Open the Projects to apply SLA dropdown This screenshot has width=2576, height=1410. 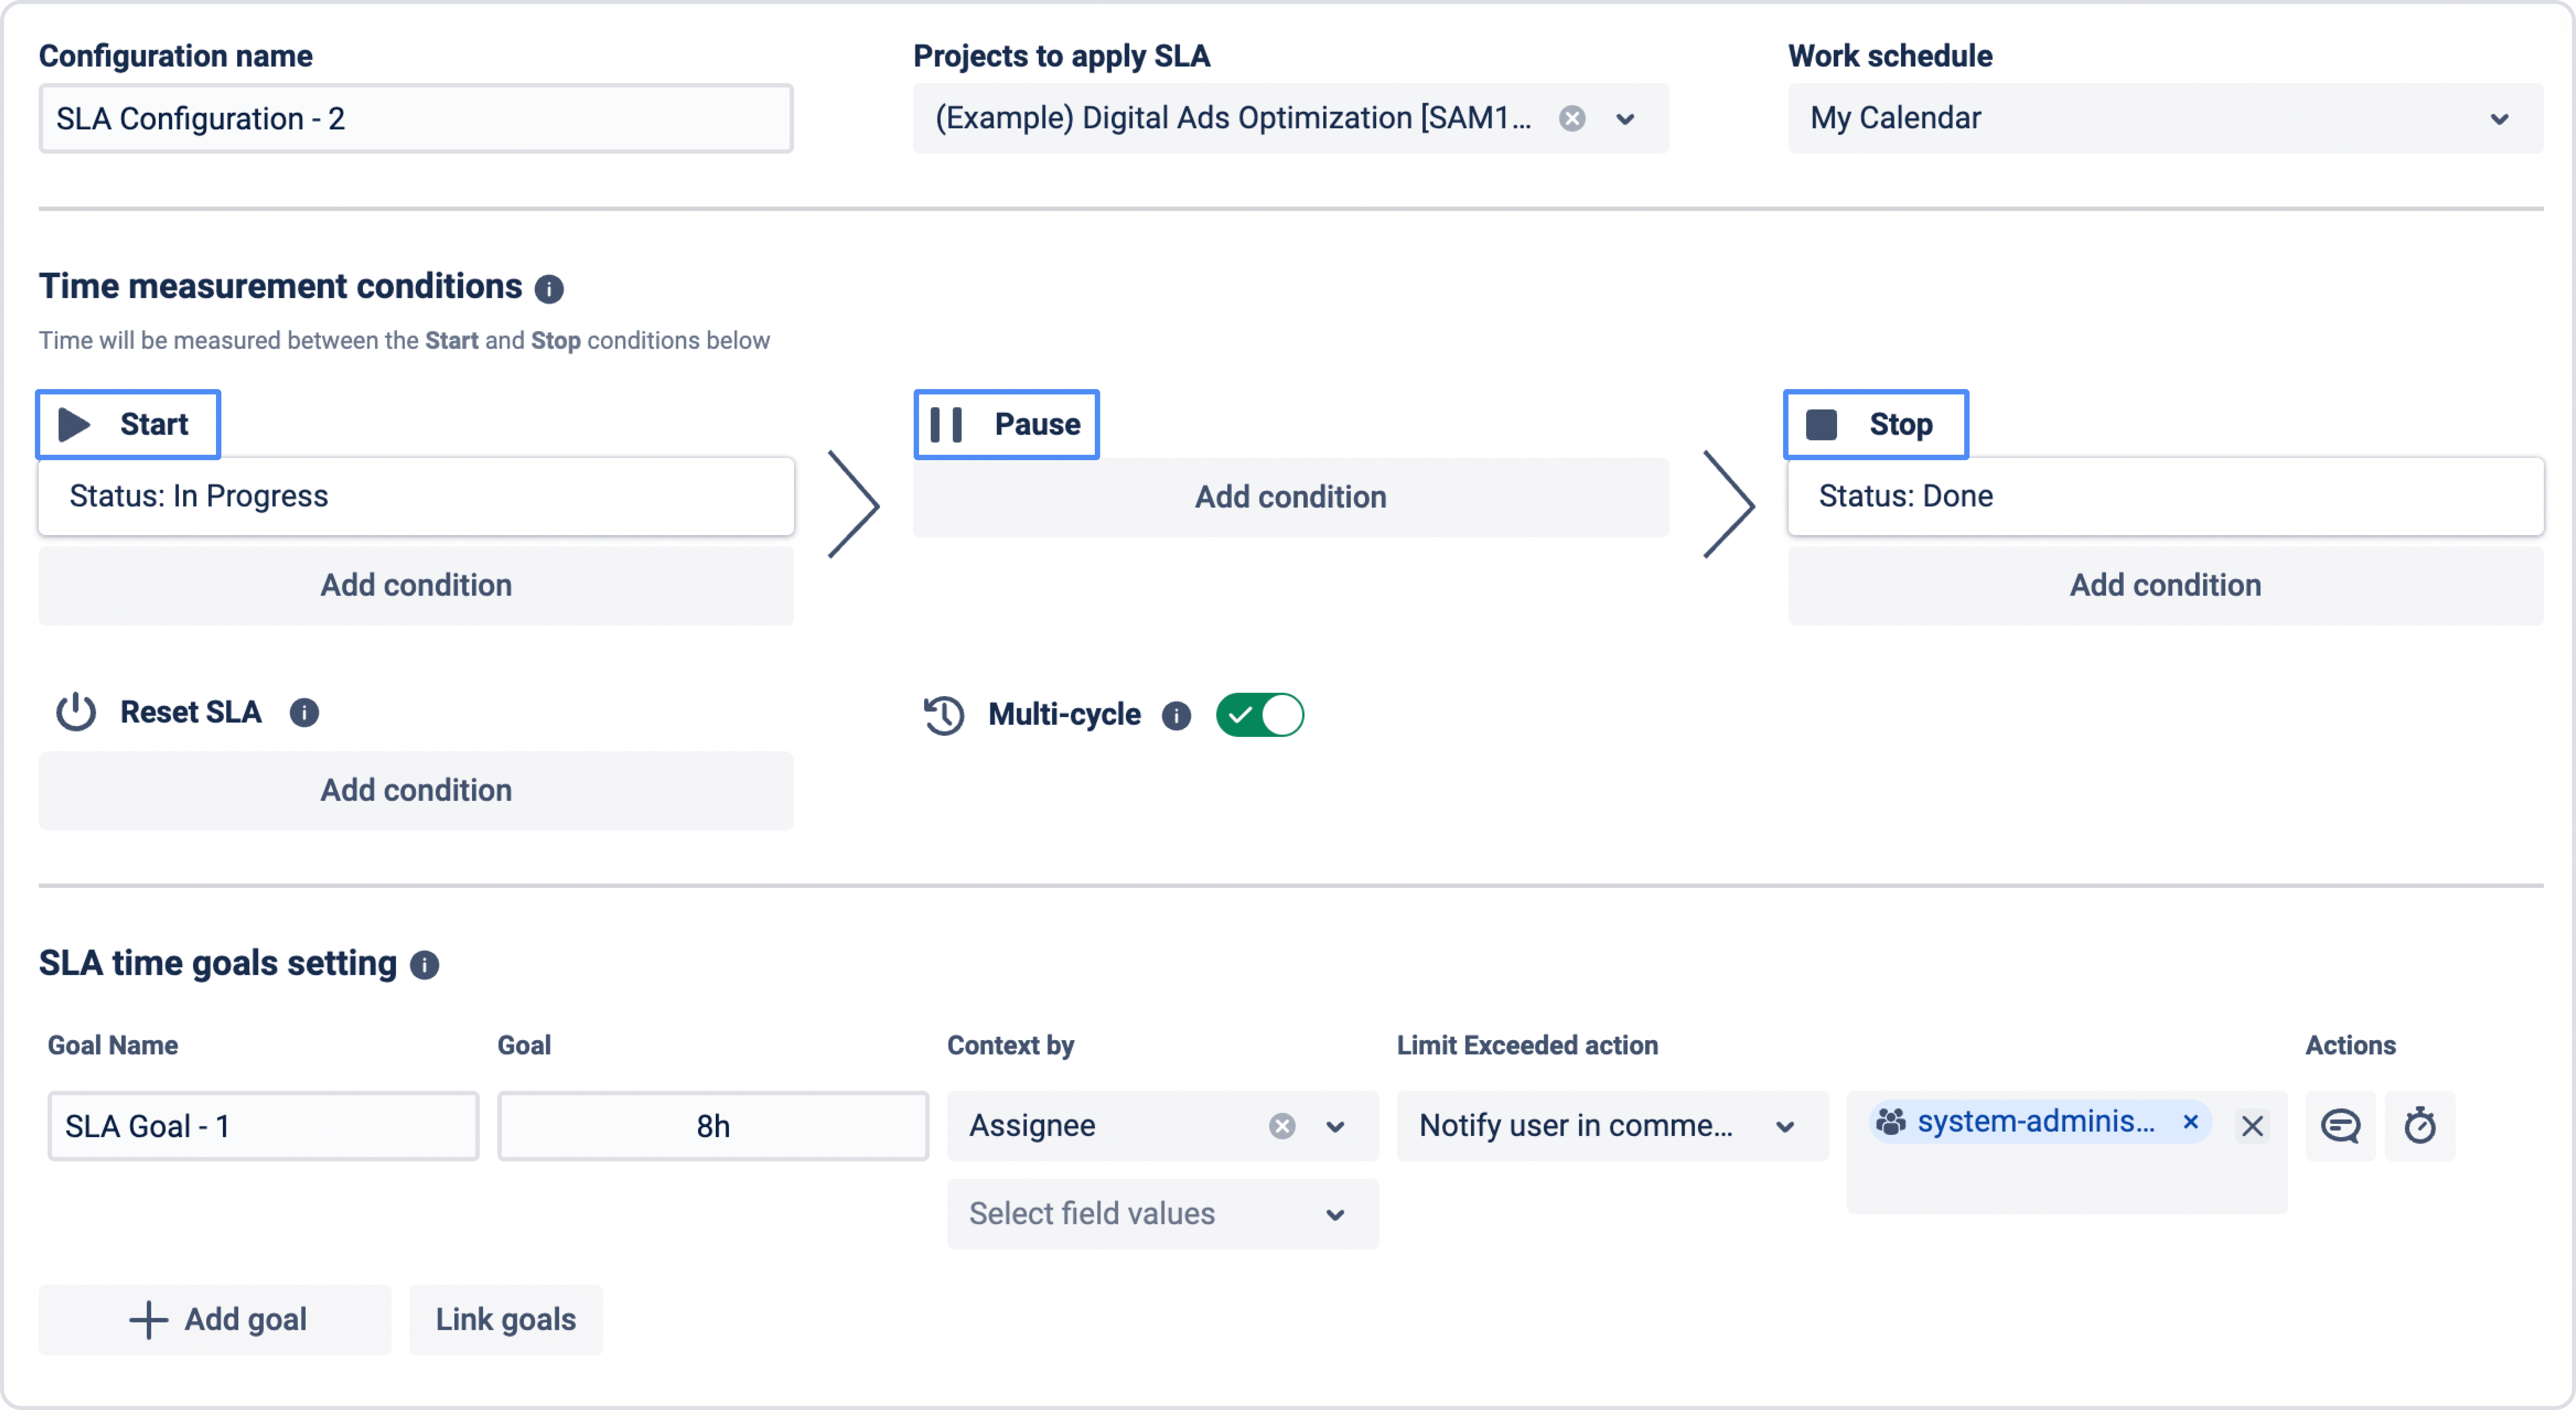click(x=1625, y=119)
